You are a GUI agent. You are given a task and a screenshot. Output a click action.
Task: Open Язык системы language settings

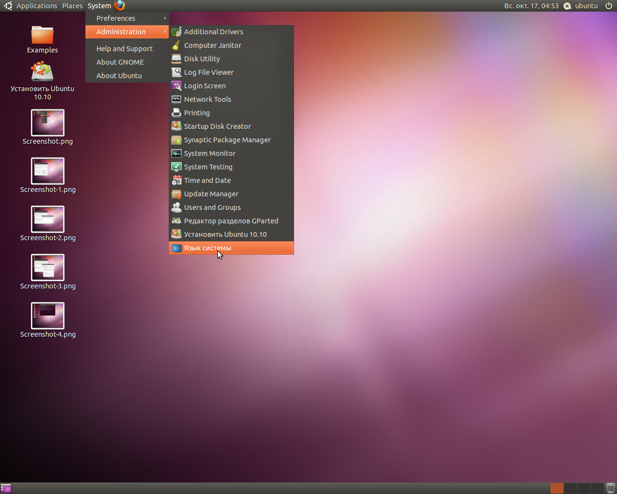(x=231, y=248)
